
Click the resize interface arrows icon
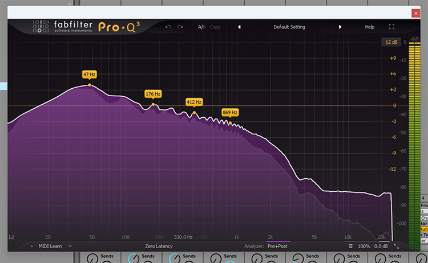coord(397,246)
